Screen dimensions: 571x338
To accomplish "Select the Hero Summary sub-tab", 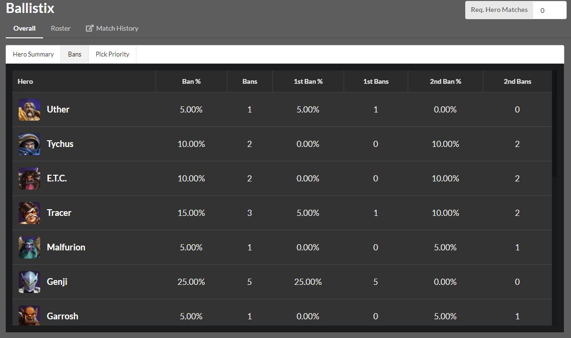I will coord(33,54).
